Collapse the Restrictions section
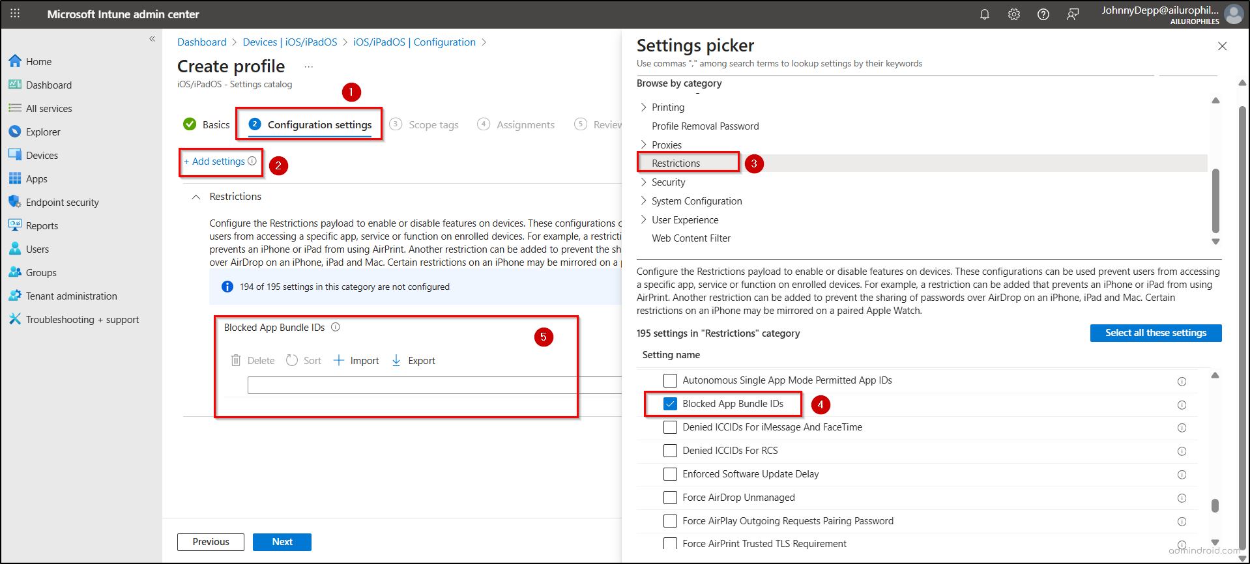1250x564 pixels. tap(196, 197)
